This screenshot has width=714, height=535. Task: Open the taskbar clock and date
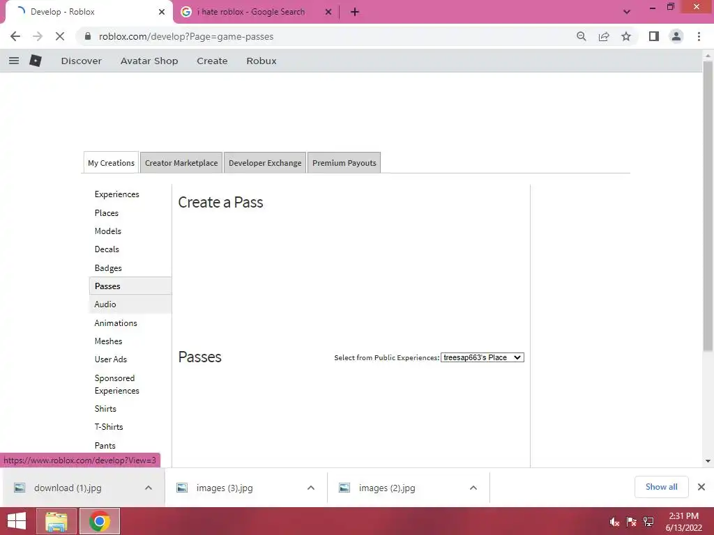tap(683, 521)
